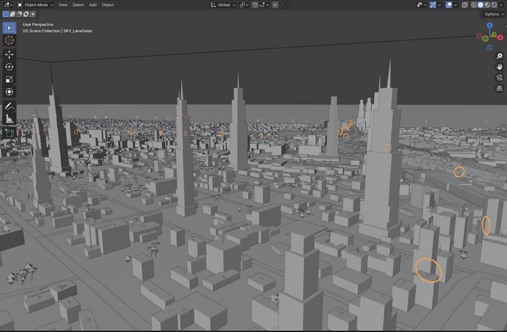Viewport: 507px width, 332px height.
Task: Toggle the camera view icon
Action: click(499, 77)
